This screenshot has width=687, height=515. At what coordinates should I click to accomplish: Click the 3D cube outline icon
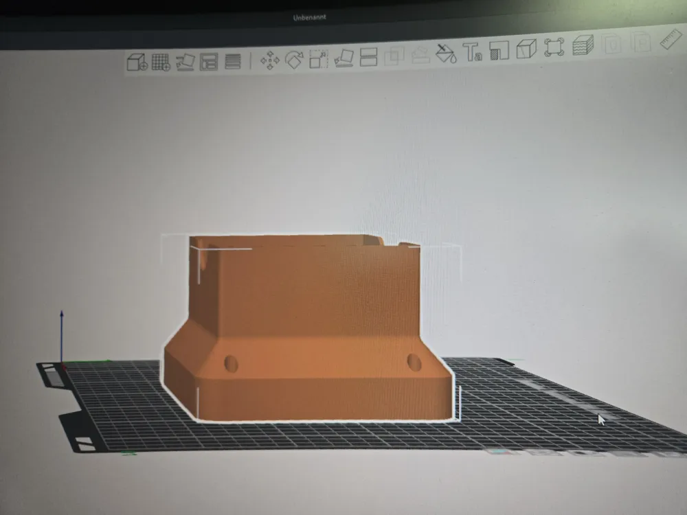tap(526, 49)
